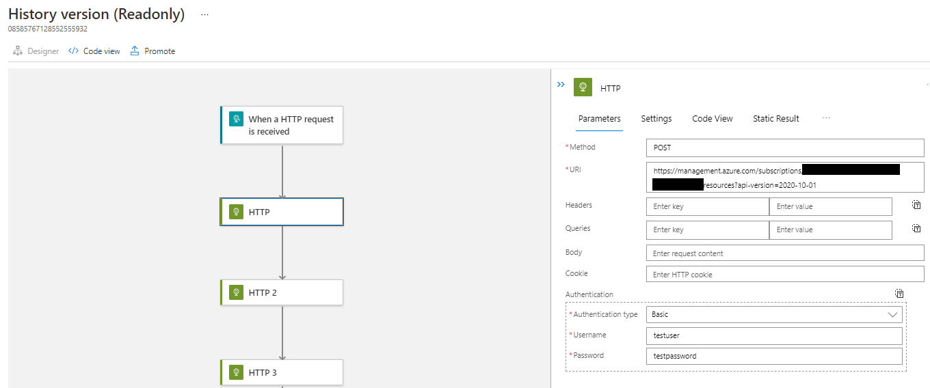
Task: Click the URI input field
Action: [x=785, y=178]
